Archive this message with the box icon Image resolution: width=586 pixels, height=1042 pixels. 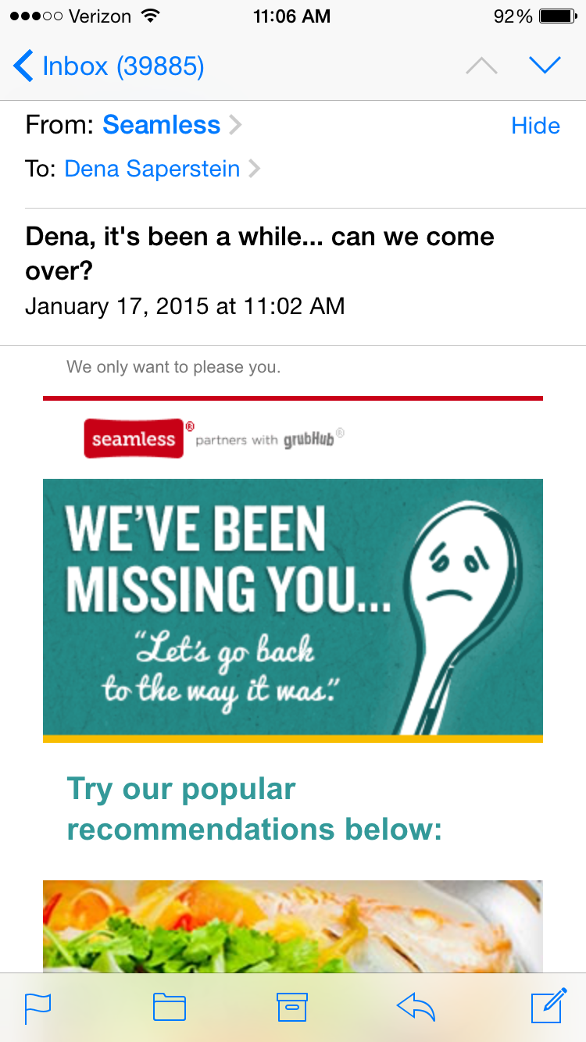point(292,1008)
